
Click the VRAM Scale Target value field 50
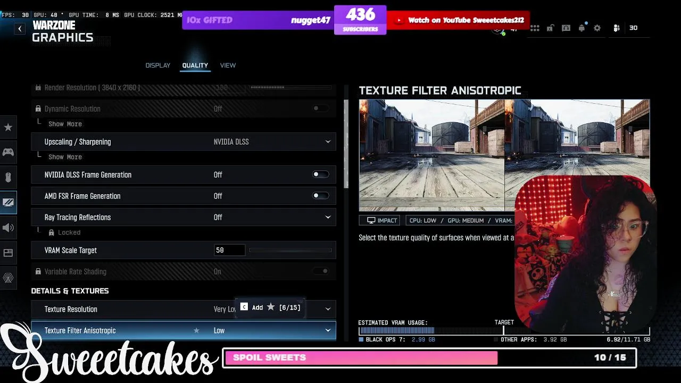tap(229, 250)
